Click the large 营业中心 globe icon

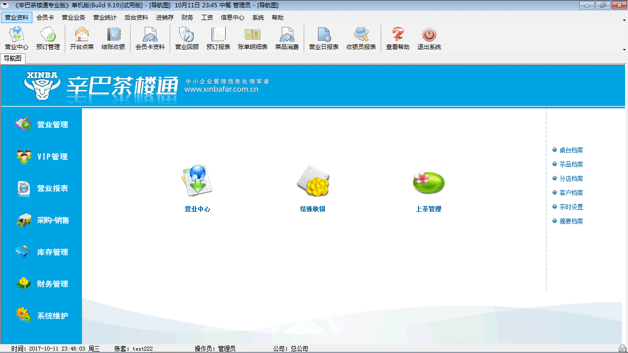click(197, 180)
